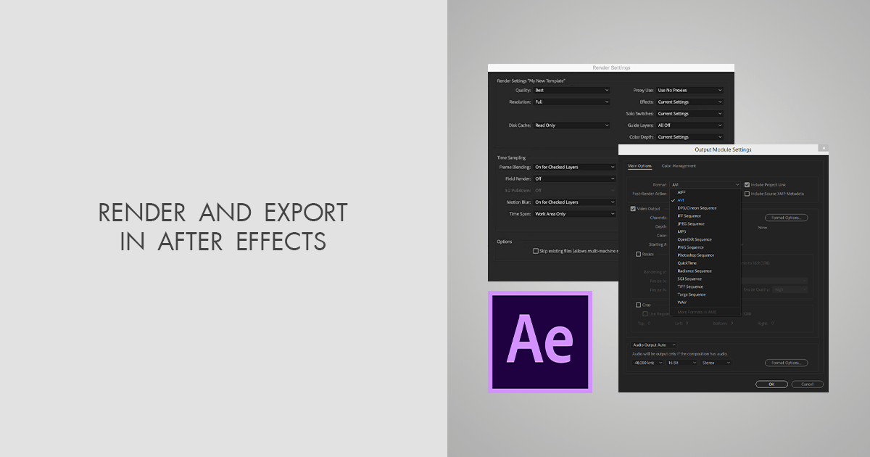This screenshot has width=870, height=457.
Task: Open the Time Span dropdown
Action: 574,213
